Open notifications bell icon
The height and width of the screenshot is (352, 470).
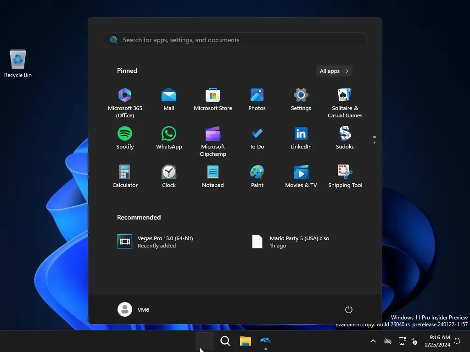point(458,341)
